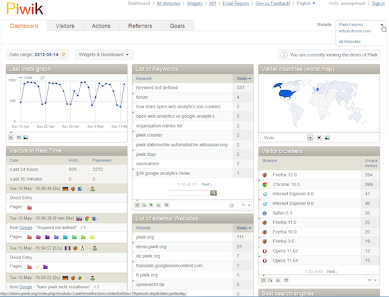Click the chart metrics picker icon beside the Visits legend
This screenshot has width=389, height=297.
[x=42, y=78]
